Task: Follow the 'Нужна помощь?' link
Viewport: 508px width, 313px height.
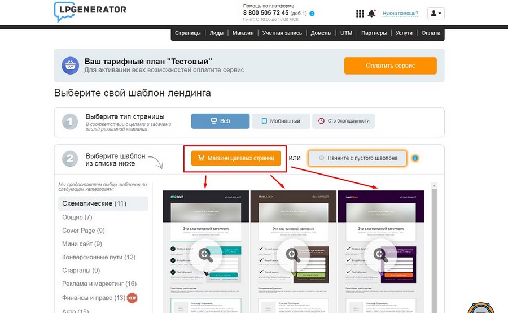Action: [x=400, y=14]
